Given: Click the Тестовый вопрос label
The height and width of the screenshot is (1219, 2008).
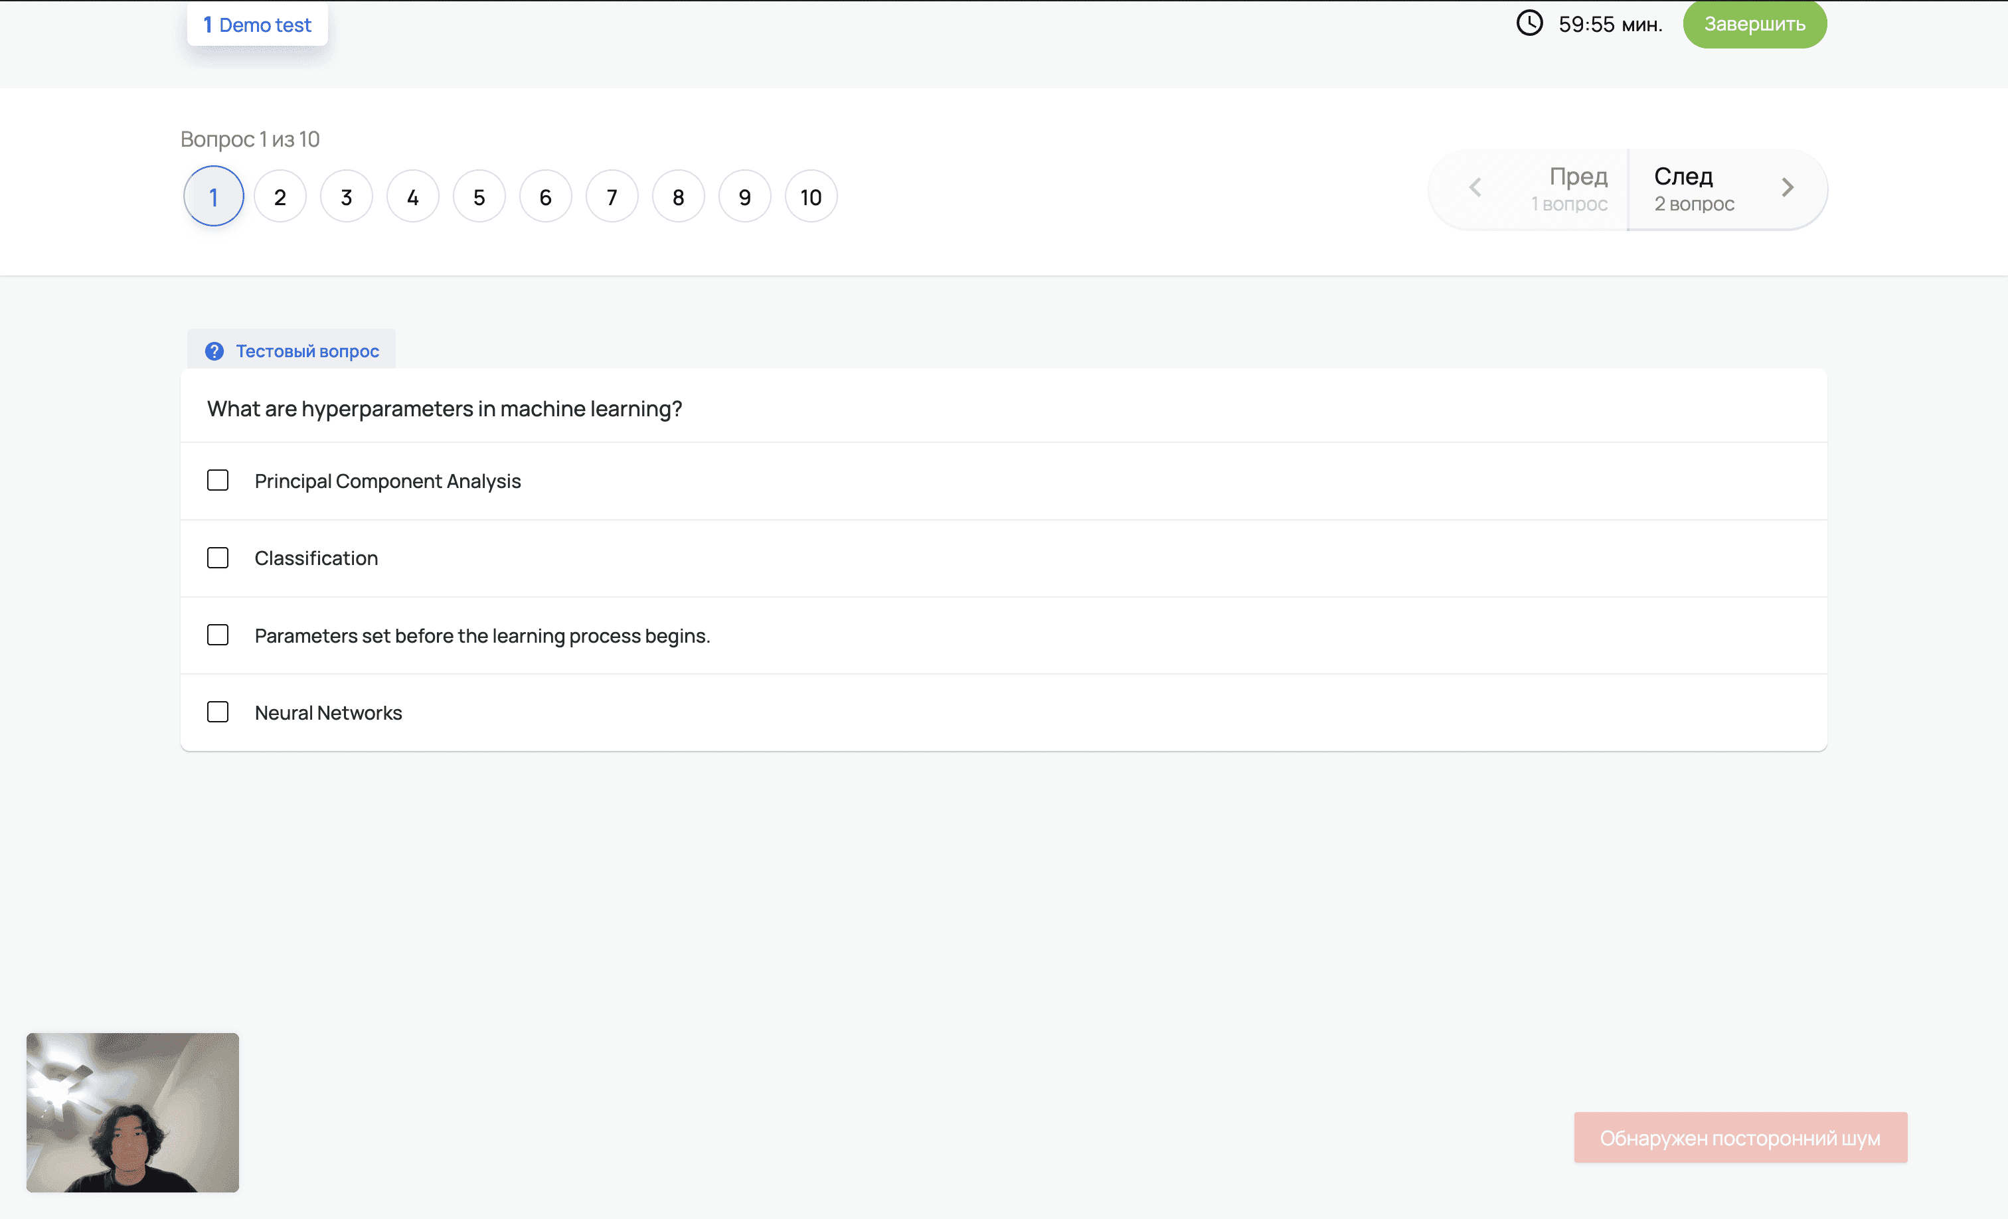Looking at the screenshot, I should point(308,351).
